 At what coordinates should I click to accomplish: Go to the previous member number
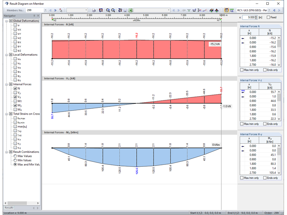pos(51,11)
